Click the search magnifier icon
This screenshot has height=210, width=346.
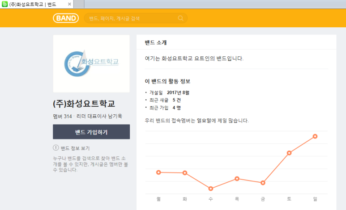pos(180,18)
